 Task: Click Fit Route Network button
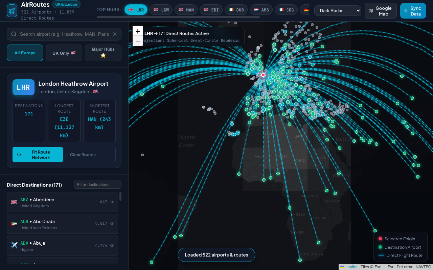(x=38, y=155)
